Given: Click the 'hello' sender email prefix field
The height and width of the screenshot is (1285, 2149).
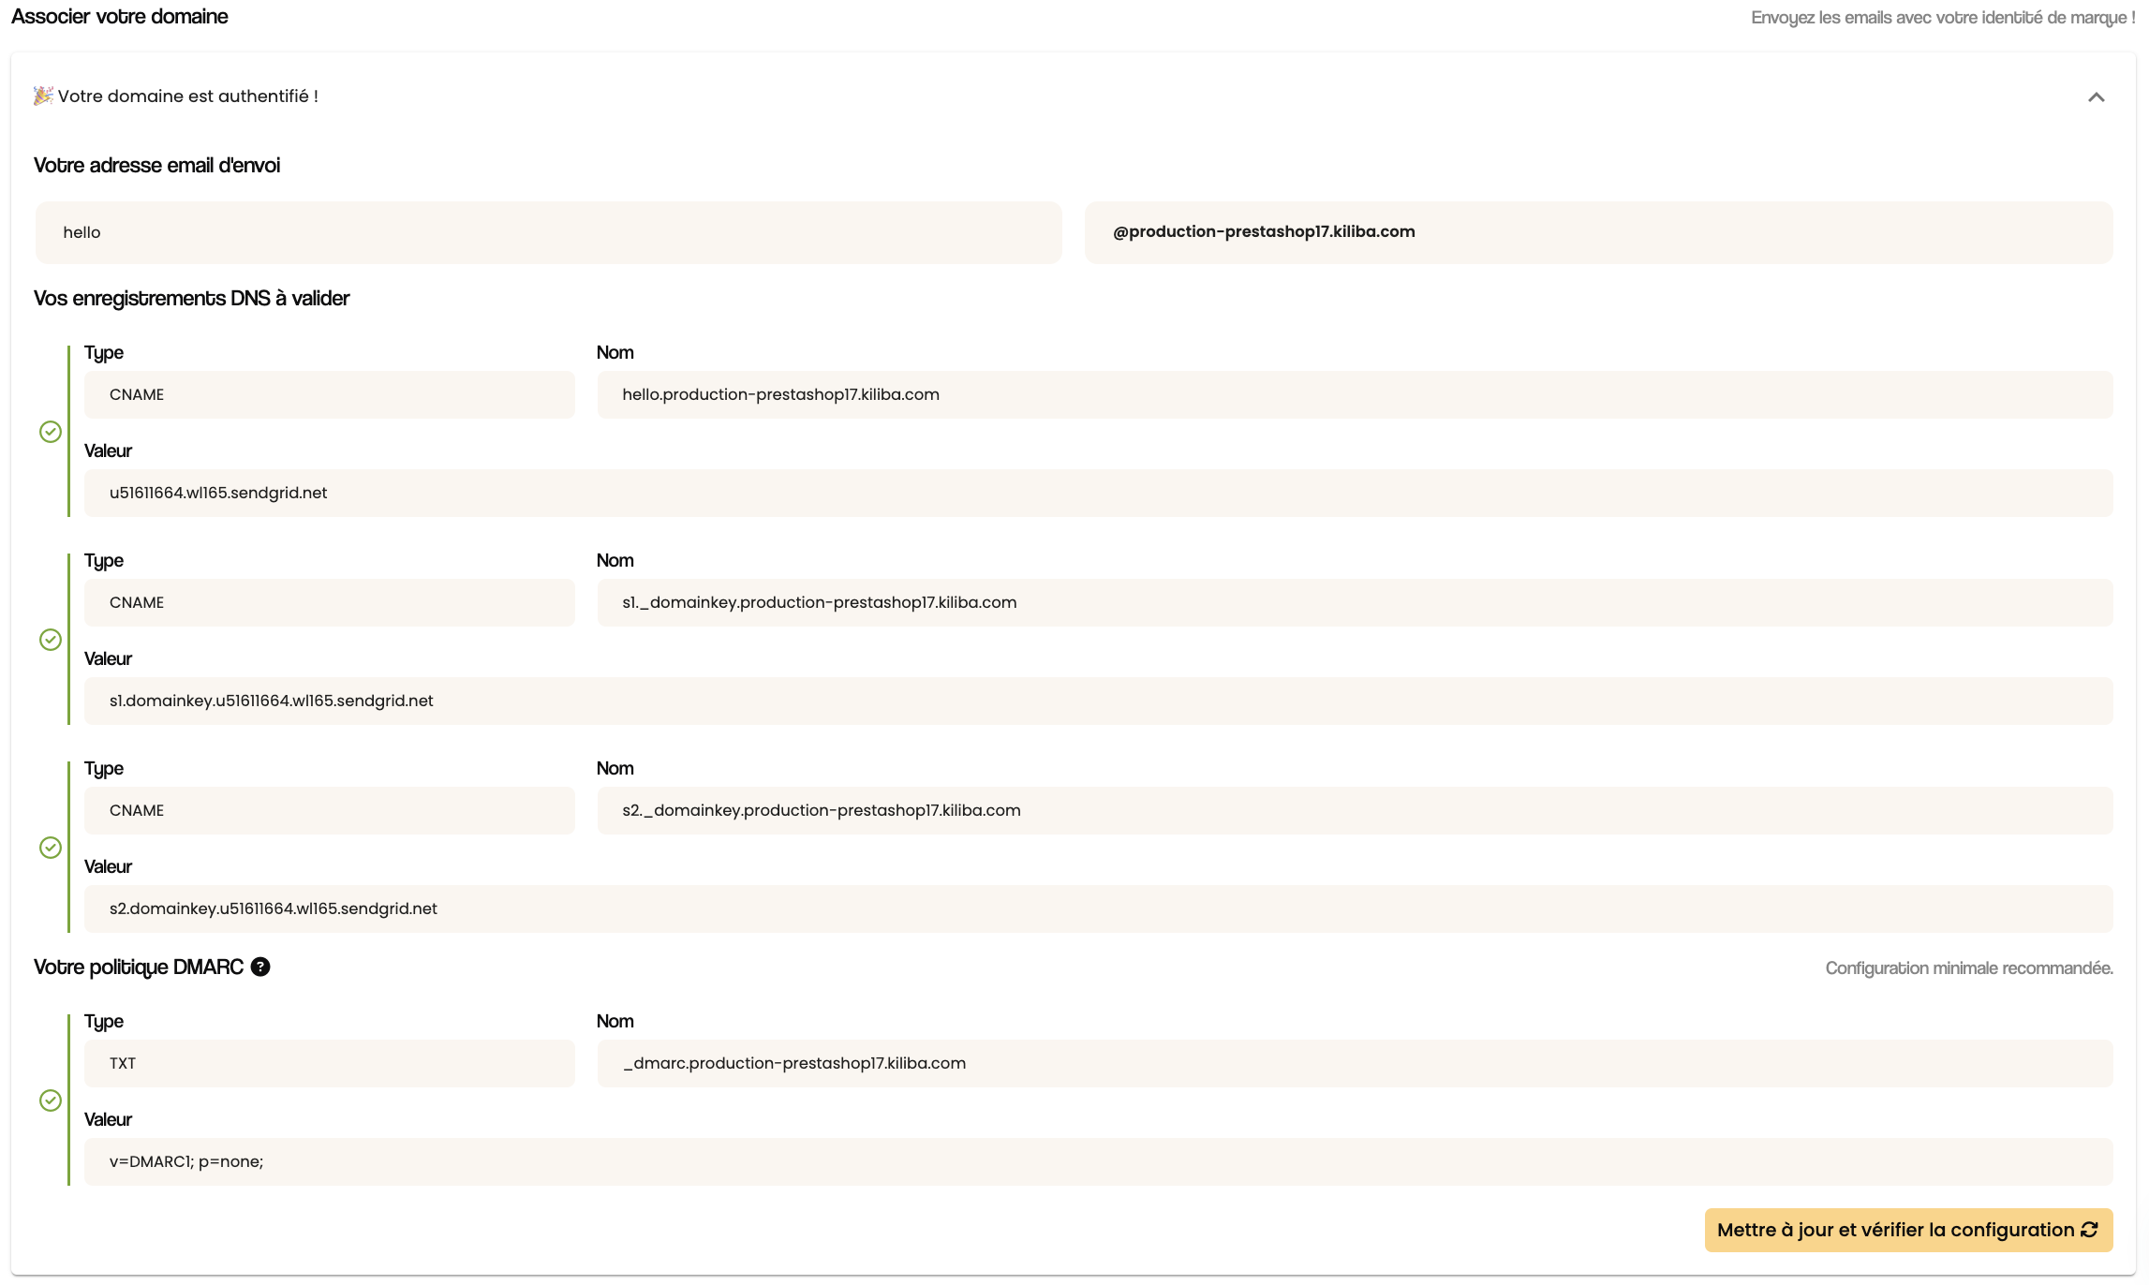Looking at the screenshot, I should pos(549,232).
